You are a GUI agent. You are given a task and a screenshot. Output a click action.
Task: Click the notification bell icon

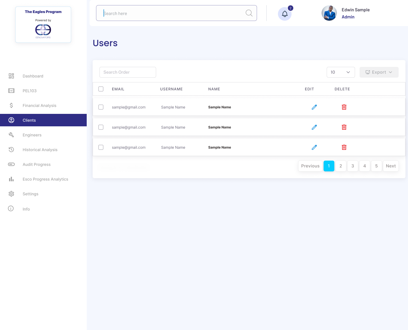point(285,14)
